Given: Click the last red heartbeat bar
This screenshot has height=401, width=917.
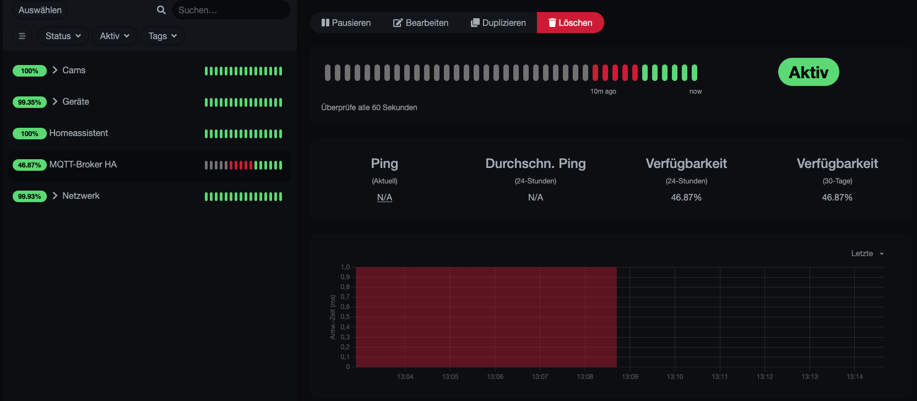Looking at the screenshot, I should click(x=635, y=72).
